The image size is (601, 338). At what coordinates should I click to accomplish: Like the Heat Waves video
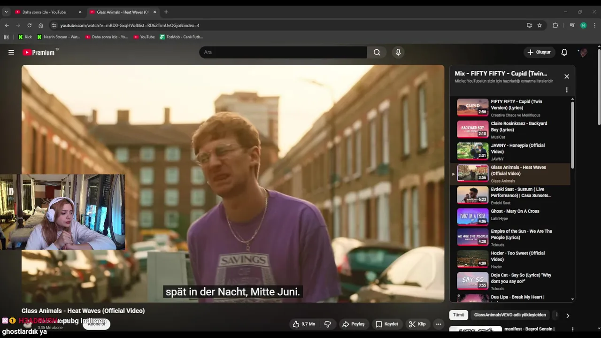304,324
